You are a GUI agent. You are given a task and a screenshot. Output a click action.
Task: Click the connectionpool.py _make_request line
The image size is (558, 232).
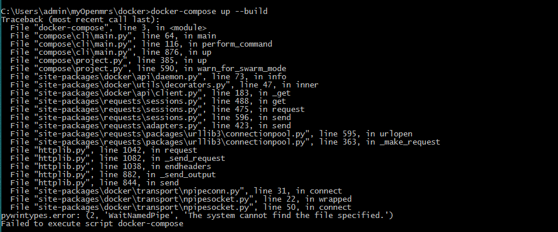[x=226, y=142]
